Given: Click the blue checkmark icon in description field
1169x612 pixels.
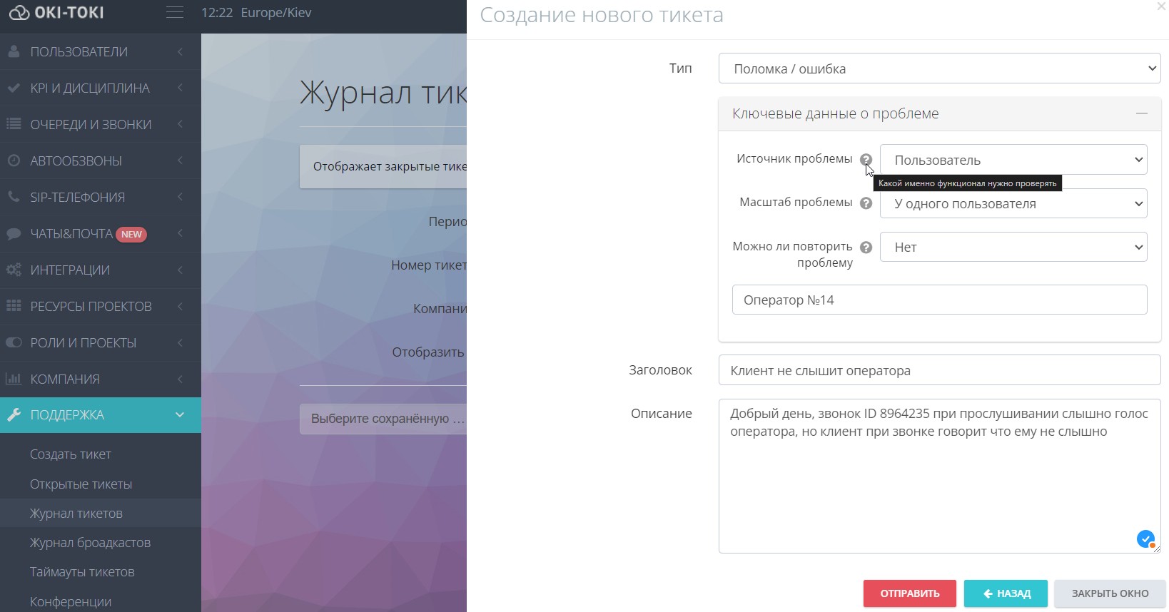Looking at the screenshot, I should (1145, 539).
